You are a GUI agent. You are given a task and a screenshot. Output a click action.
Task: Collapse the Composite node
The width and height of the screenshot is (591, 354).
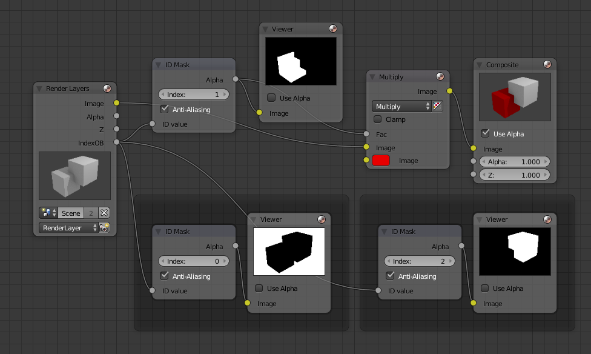[480, 65]
